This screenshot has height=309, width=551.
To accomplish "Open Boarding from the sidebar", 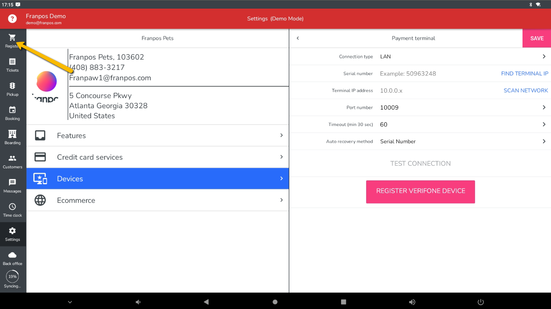I will click(x=12, y=135).
